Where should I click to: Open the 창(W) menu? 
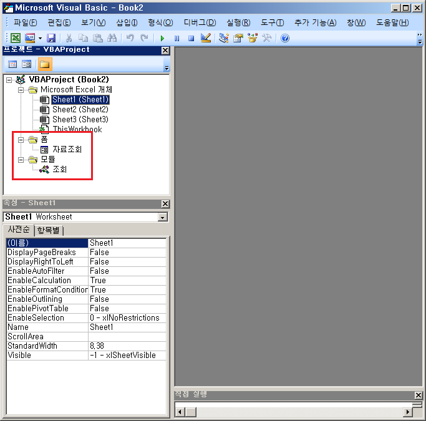pos(356,22)
